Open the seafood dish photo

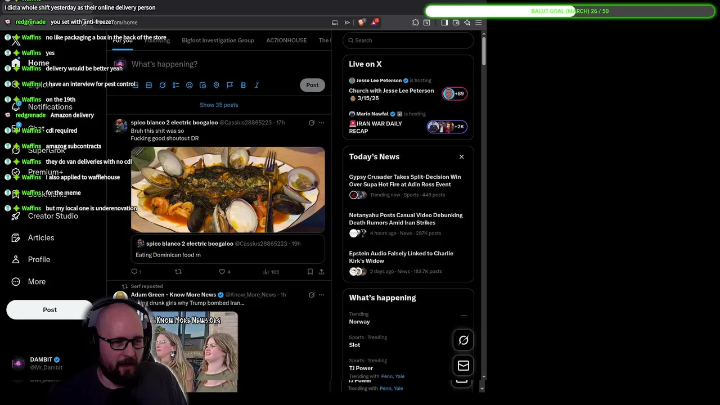(228, 190)
